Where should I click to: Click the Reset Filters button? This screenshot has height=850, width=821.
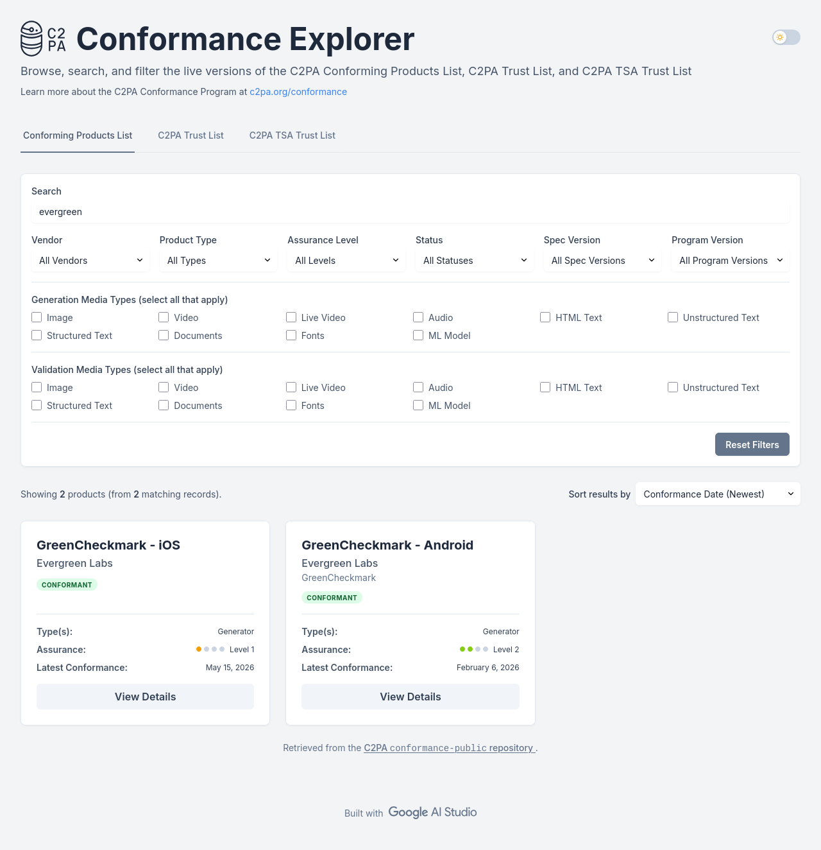[x=752, y=444]
